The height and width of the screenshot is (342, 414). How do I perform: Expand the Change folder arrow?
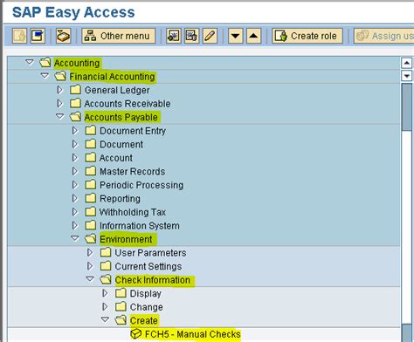click(106, 306)
